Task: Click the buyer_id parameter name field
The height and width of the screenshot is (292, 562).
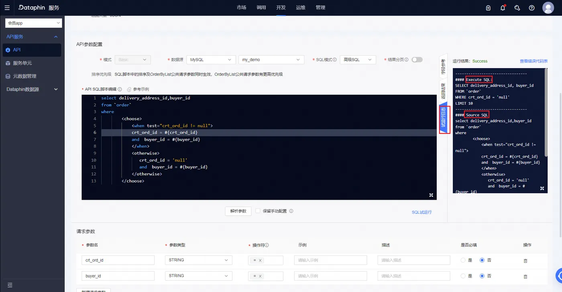Action: tap(118, 276)
